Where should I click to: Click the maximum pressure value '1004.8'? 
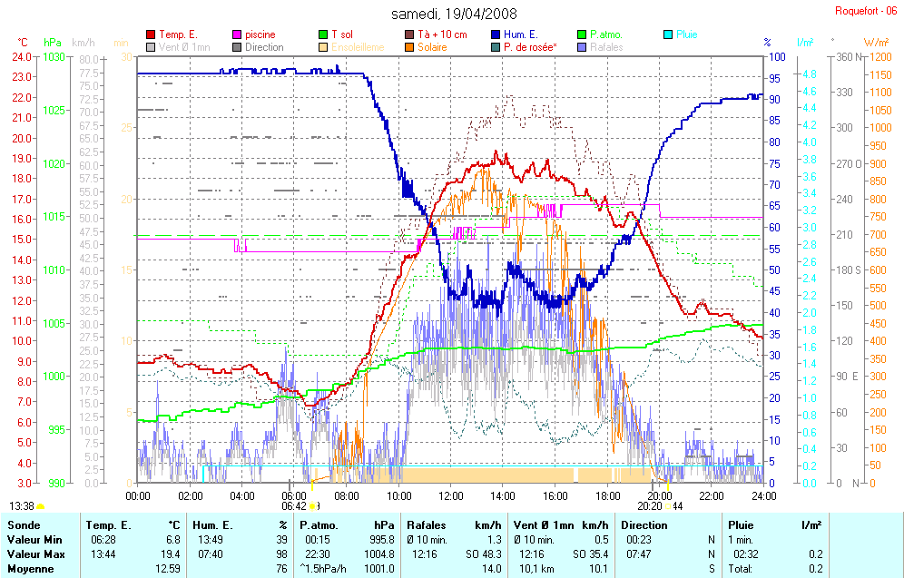(x=379, y=554)
